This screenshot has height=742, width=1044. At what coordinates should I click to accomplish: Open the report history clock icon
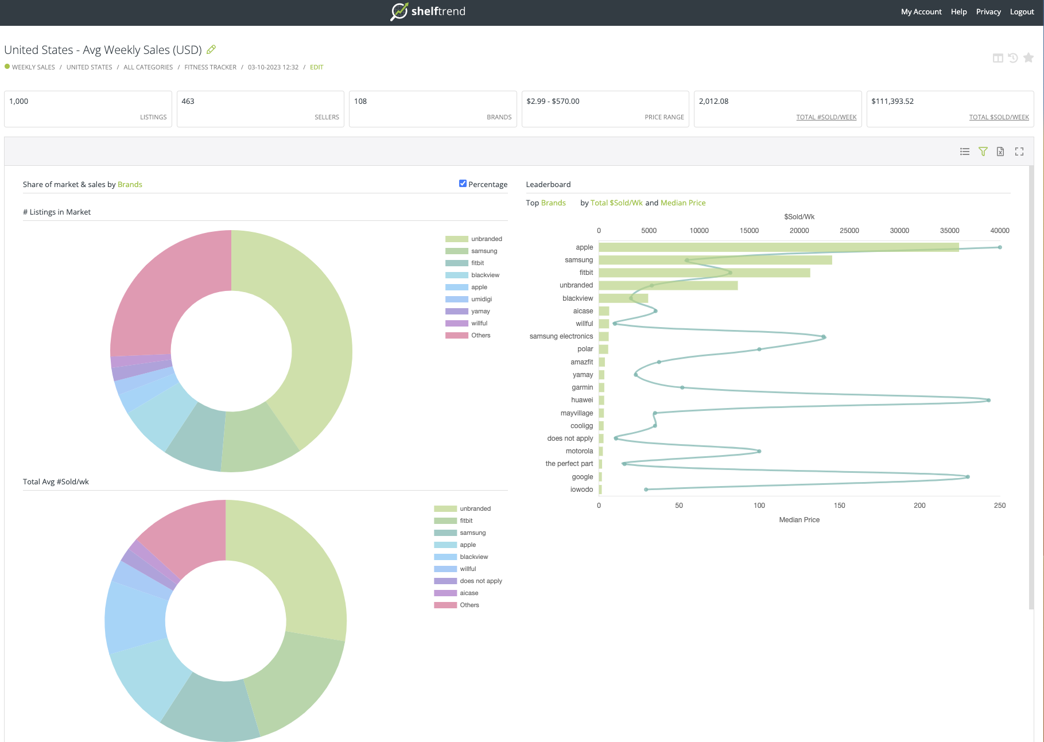[1013, 58]
